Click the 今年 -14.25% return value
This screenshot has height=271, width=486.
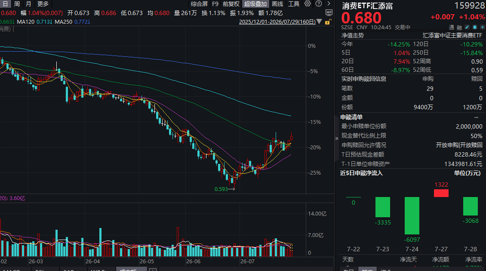coord(399,44)
